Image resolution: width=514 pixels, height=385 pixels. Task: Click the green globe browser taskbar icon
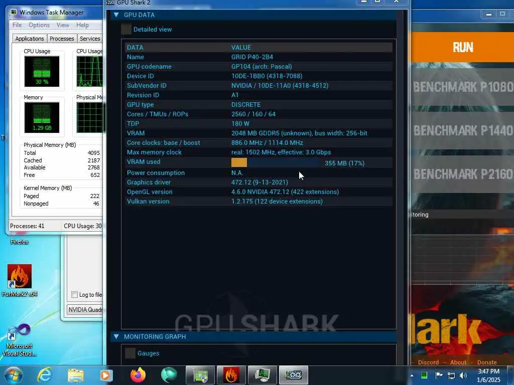(x=169, y=375)
